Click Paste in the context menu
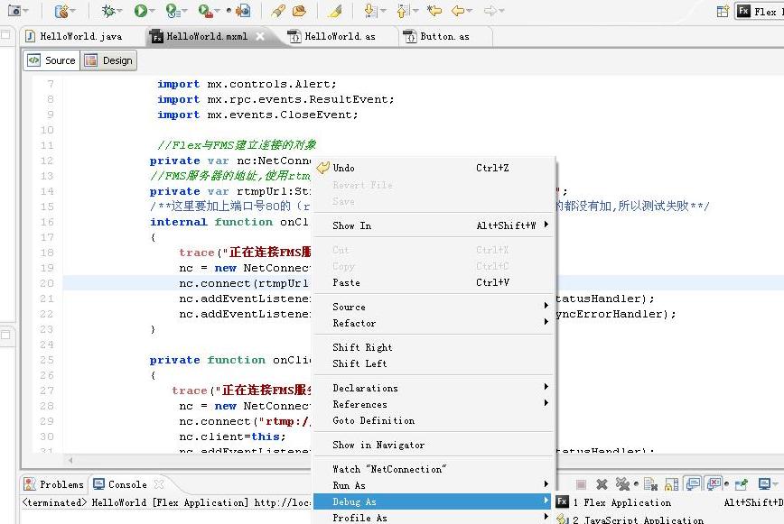 click(x=346, y=282)
